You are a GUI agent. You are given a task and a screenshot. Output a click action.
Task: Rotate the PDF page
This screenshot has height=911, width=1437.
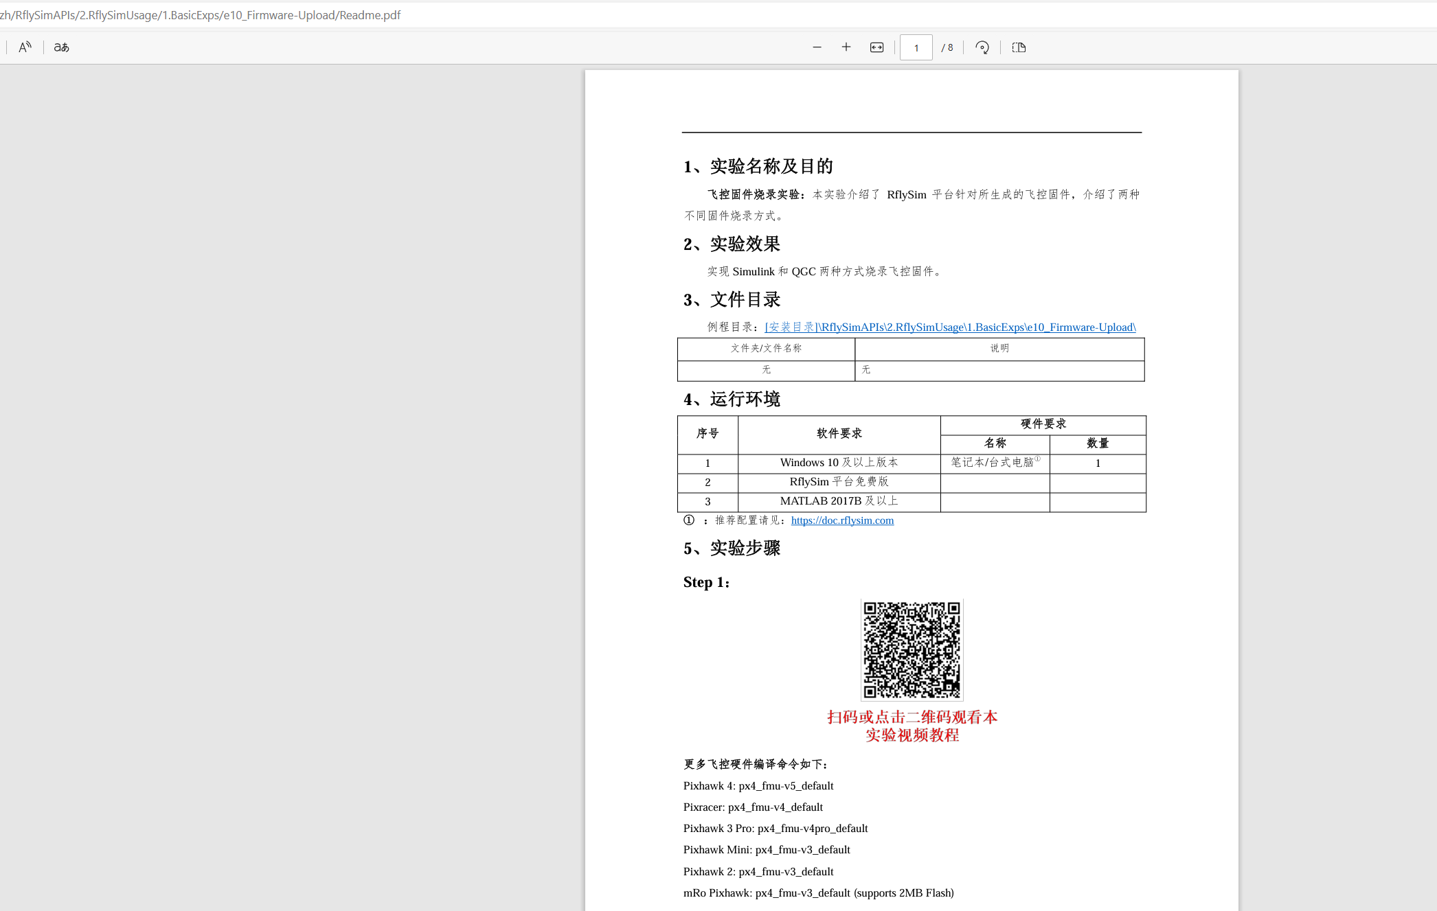point(982,47)
